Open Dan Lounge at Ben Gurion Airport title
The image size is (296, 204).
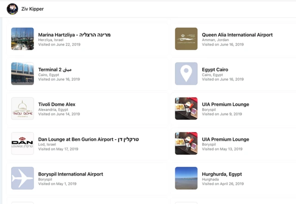pos(88,139)
